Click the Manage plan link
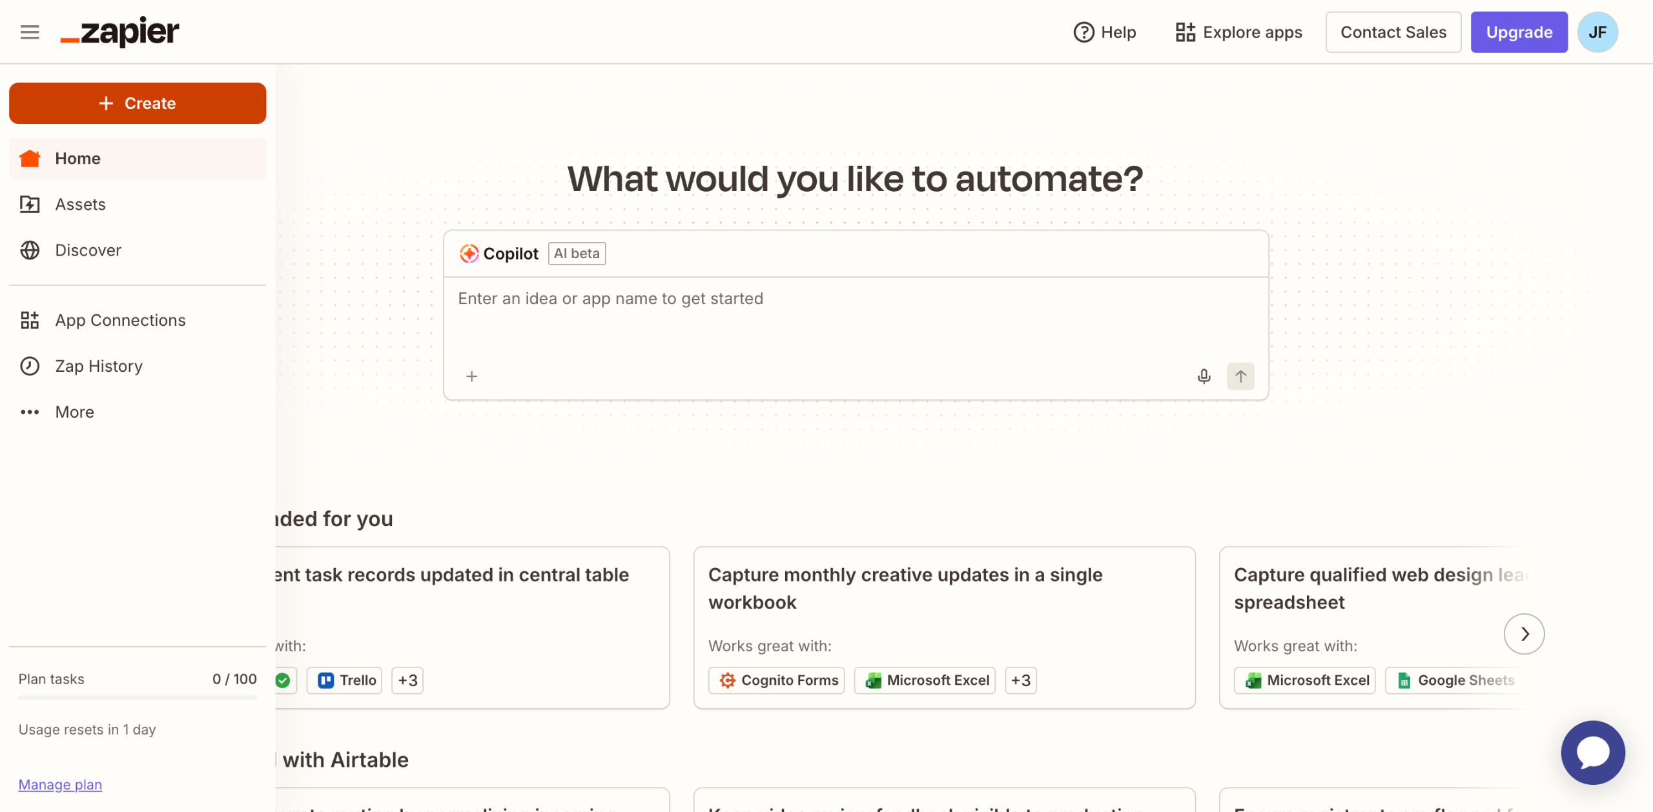This screenshot has width=1653, height=812. coord(60,784)
